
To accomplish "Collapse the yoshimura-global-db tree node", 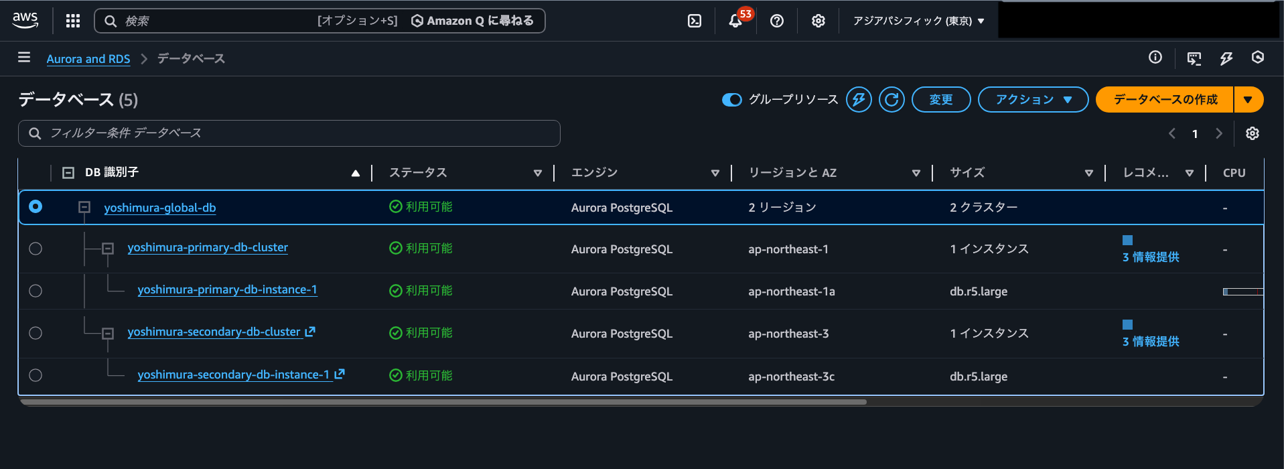I will coord(84,208).
